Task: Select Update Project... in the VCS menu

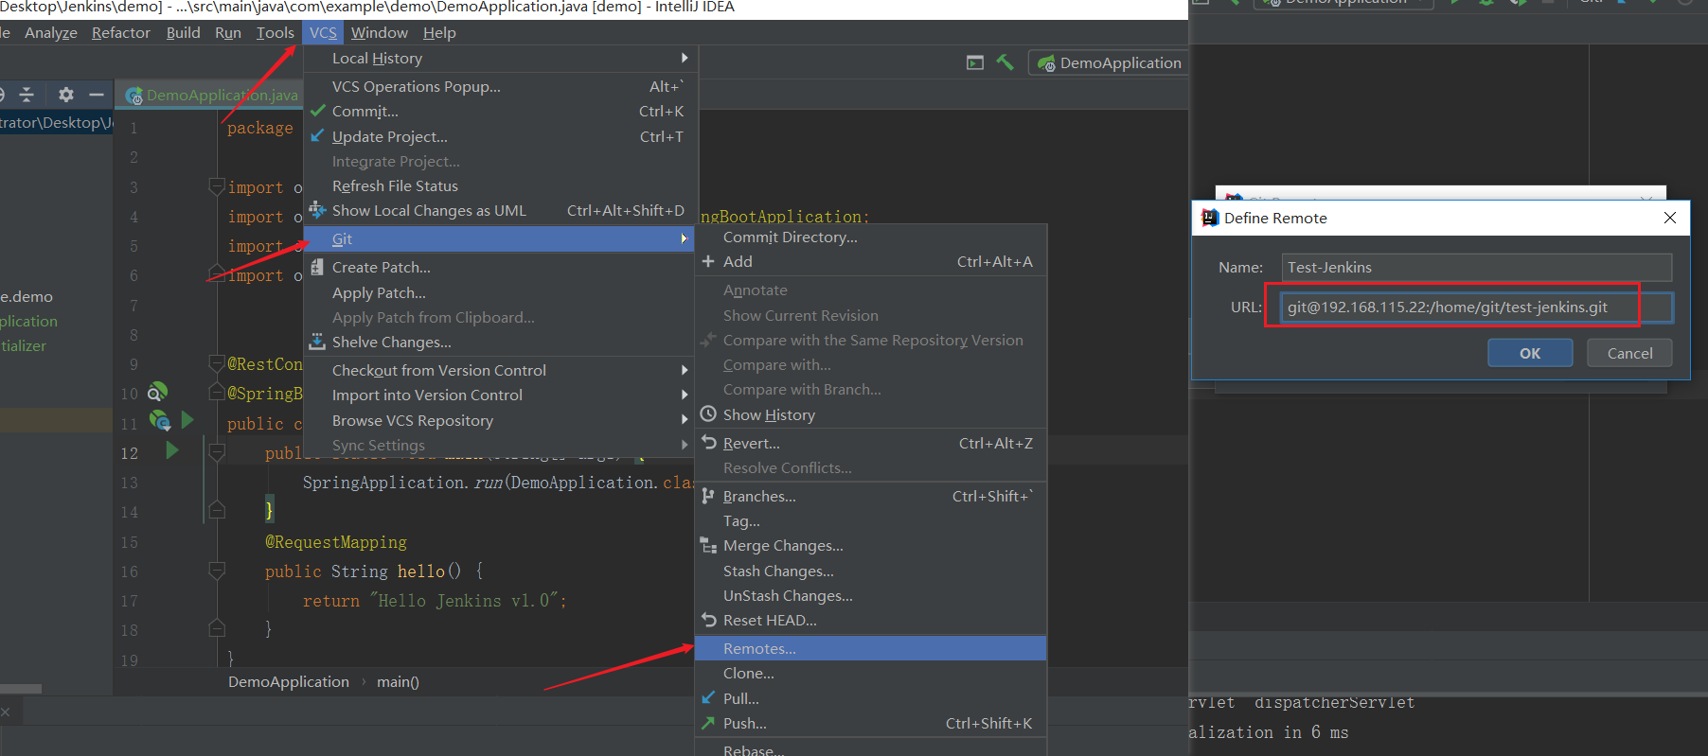Action: point(501,137)
